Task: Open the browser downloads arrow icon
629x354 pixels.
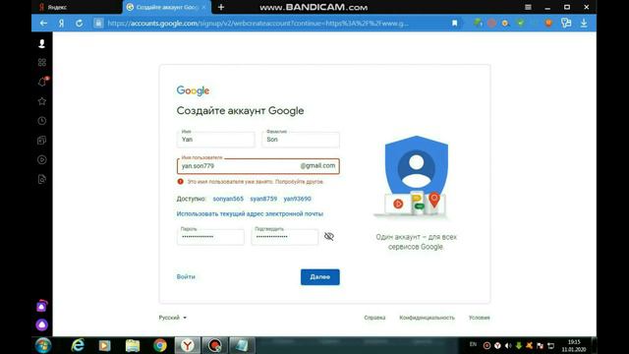Action: point(584,24)
